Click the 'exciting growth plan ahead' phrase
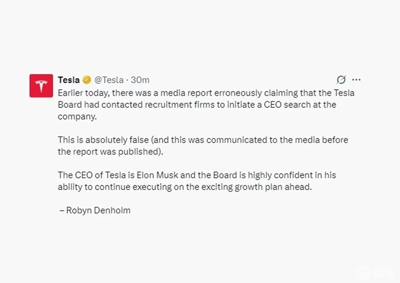The width and height of the screenshot is (400, 283). pos(257,187)
